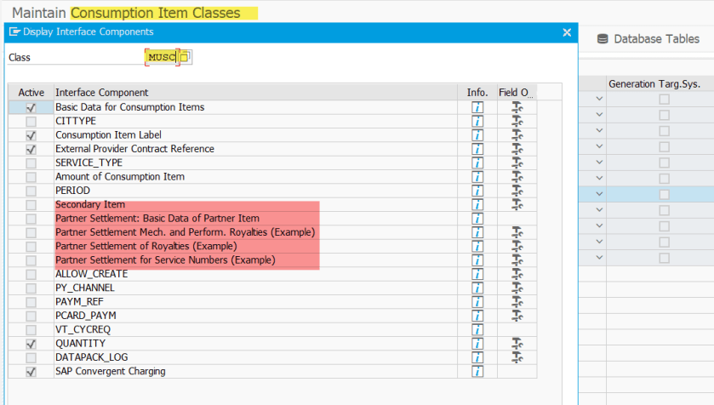
Task: Open info for SAP Convergent Charging
Action: [477, 371]
